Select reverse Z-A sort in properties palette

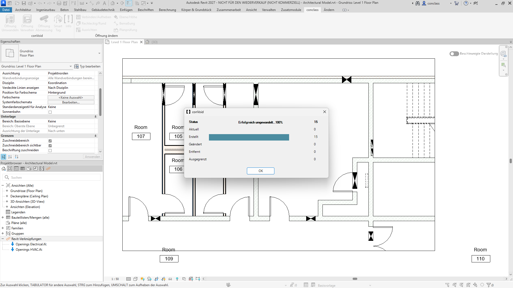(17, 157)
